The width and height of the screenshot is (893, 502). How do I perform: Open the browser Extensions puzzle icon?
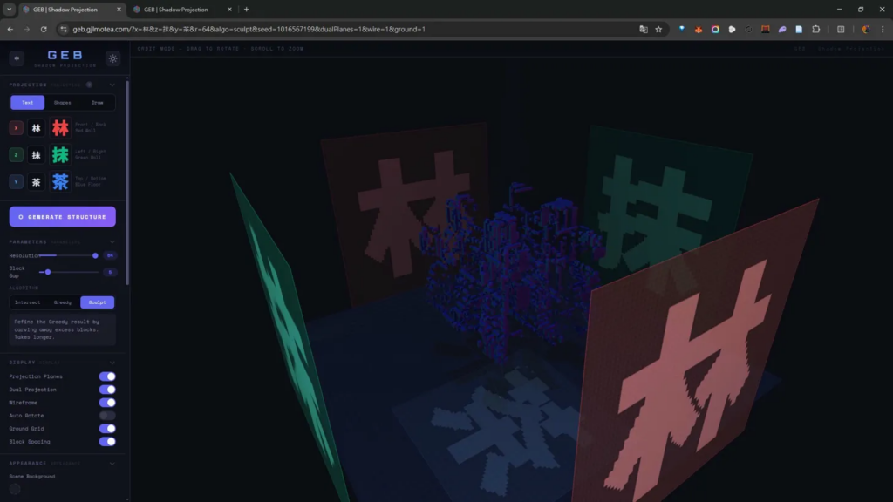pos(816,29)
